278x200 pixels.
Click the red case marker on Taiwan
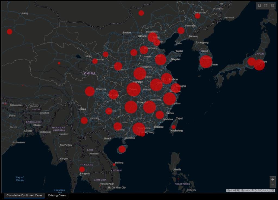(173, 127)
